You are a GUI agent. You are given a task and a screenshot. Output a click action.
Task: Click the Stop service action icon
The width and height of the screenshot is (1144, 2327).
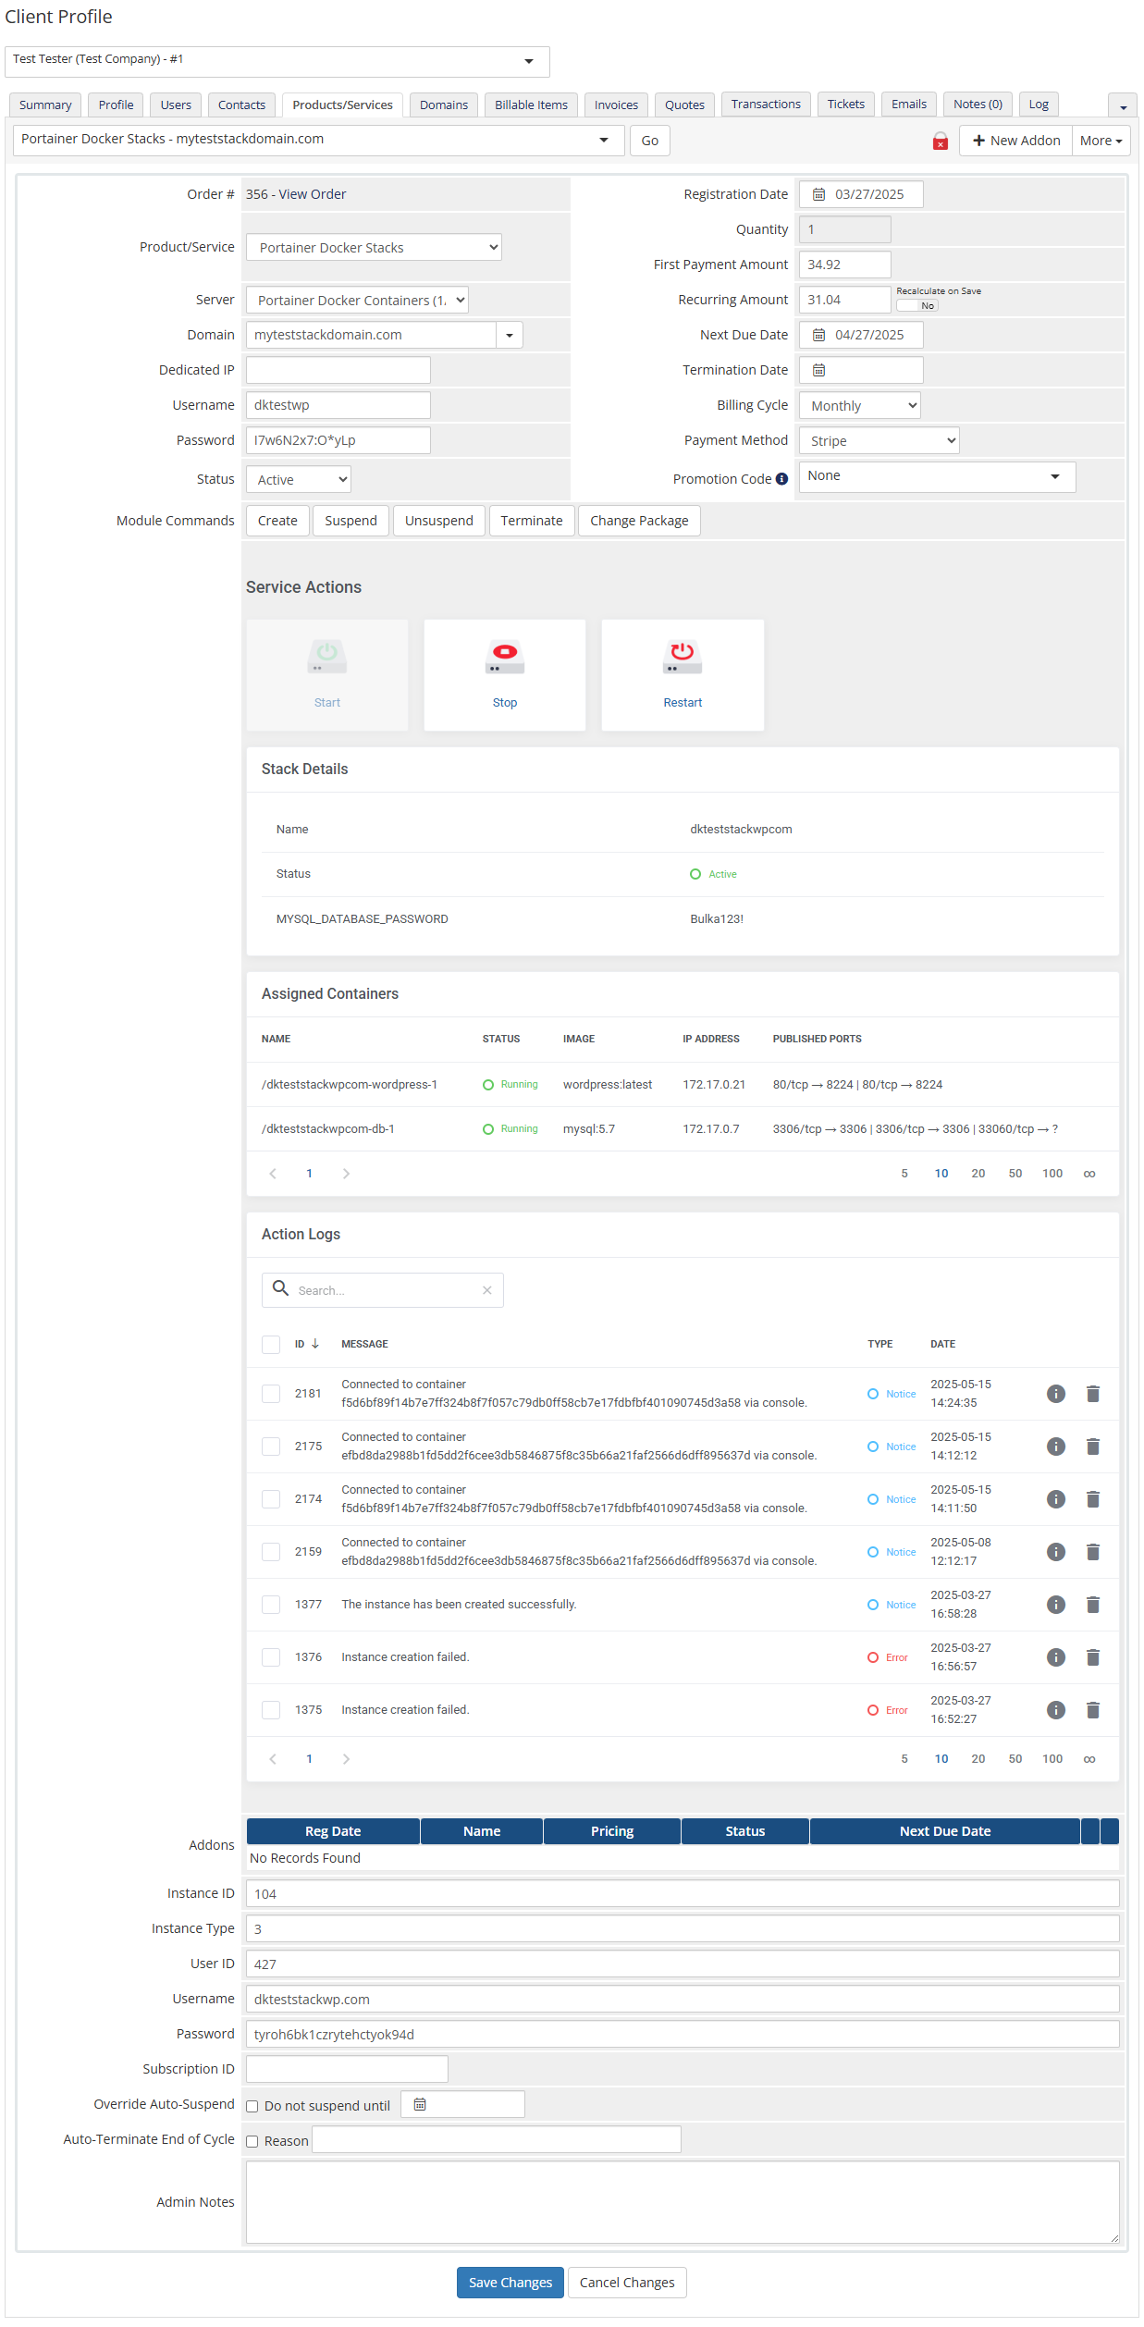(505, 658)
